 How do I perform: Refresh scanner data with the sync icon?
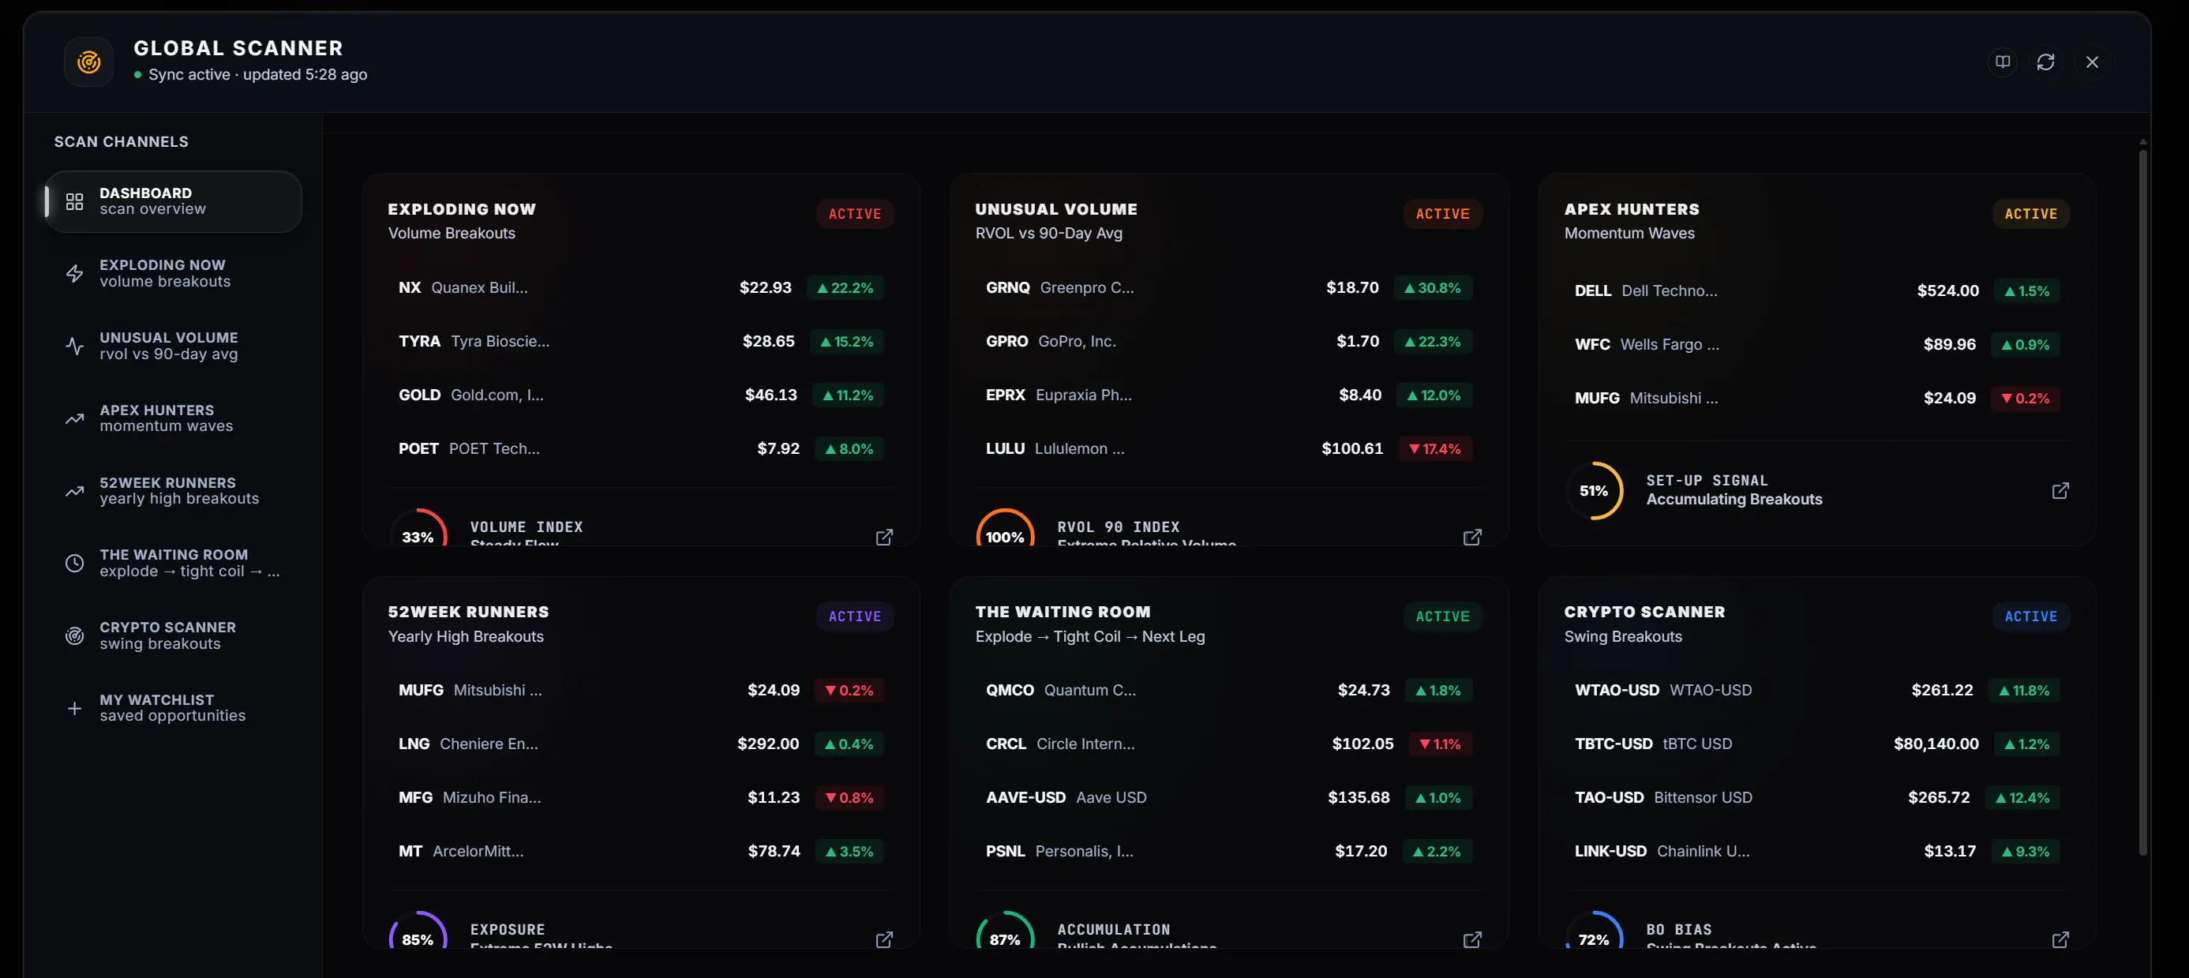tap(2045, 62)
